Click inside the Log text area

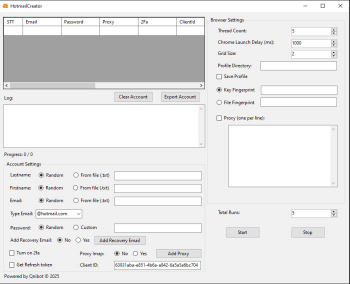(x=101, y=126)
